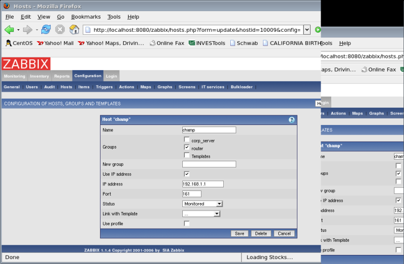Open the Yahoo! Mail bookmark

coord(55,43)
